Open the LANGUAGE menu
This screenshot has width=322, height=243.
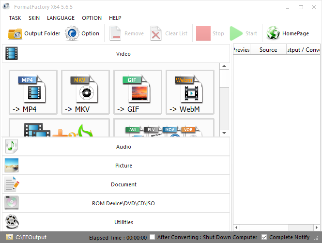(61, 18)
